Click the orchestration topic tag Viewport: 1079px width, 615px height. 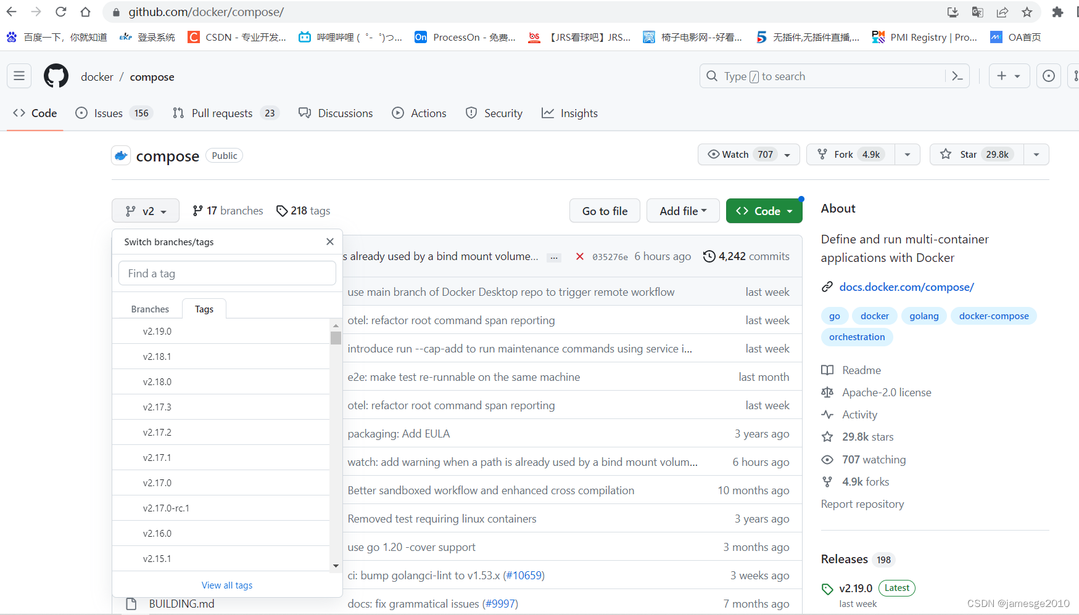[x=857, y=336]
